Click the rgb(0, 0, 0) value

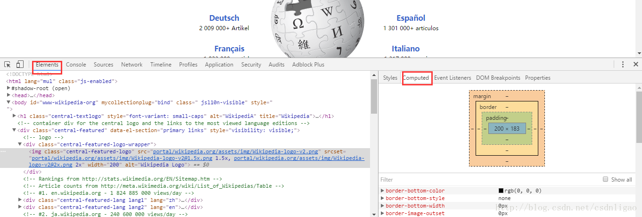click(x=523, y=191)
